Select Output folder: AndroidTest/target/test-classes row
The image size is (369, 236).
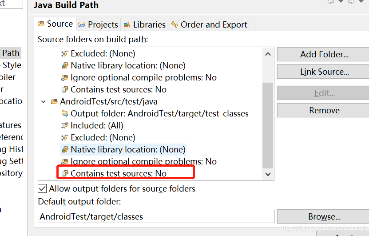[159, 114]
